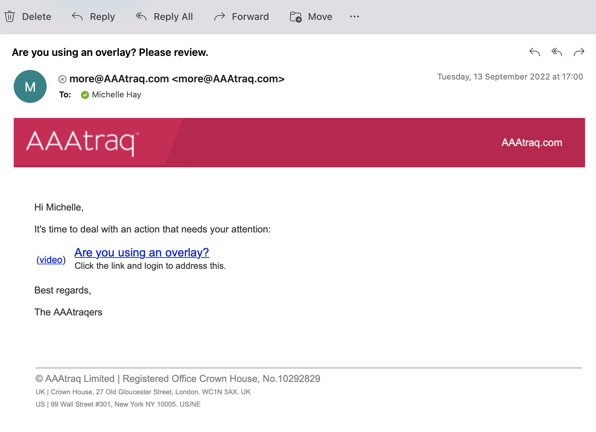596x432 pixels.
Task: Click the sender avatar circle with letter M
Action: [30, 86]
